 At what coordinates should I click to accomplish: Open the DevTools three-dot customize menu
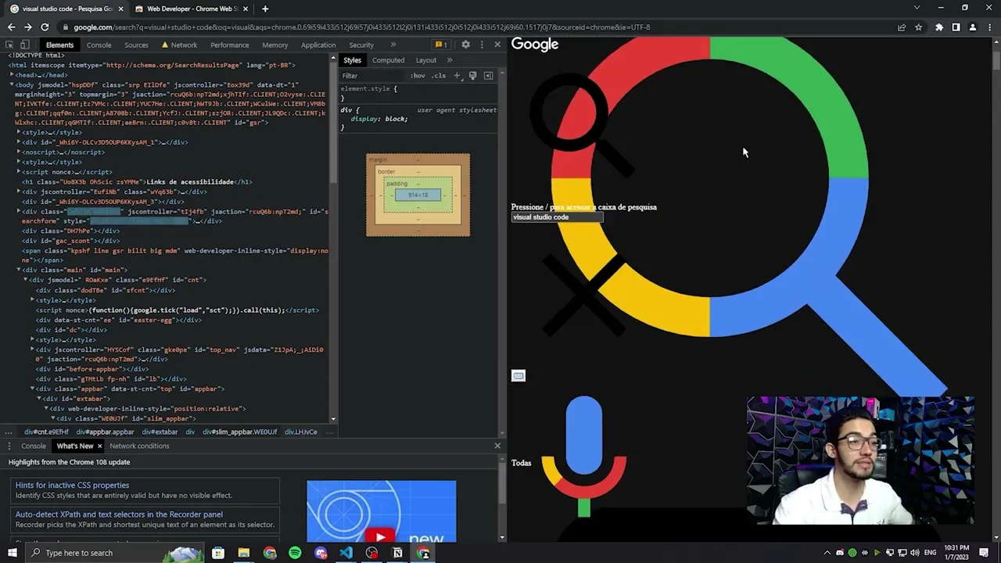click(482, 45)
